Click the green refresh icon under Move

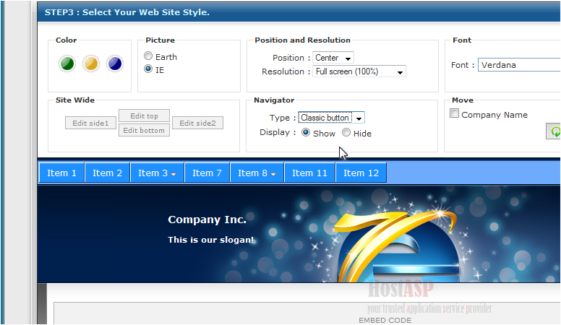[554, 131]
